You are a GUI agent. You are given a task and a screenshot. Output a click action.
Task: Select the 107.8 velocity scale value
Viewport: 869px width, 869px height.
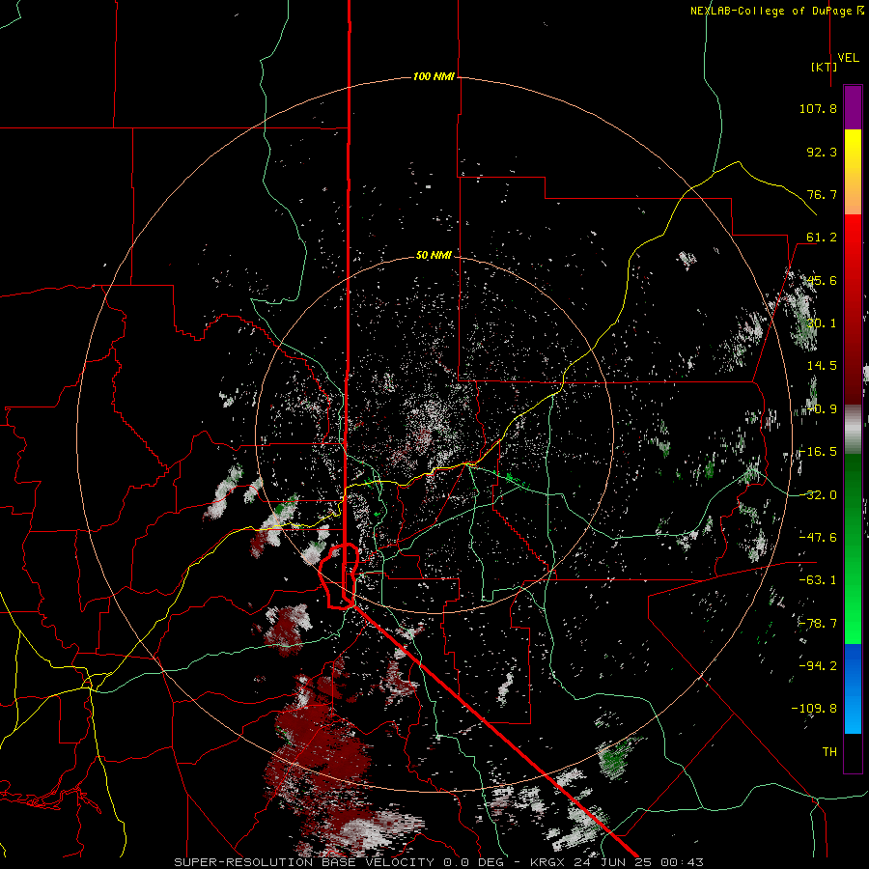click(x=818, y=108)
